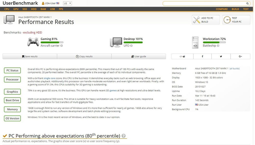Click the search input field
Image resolution: width=255 pixels, height=145 pixels.
click(x=204, y=4)
